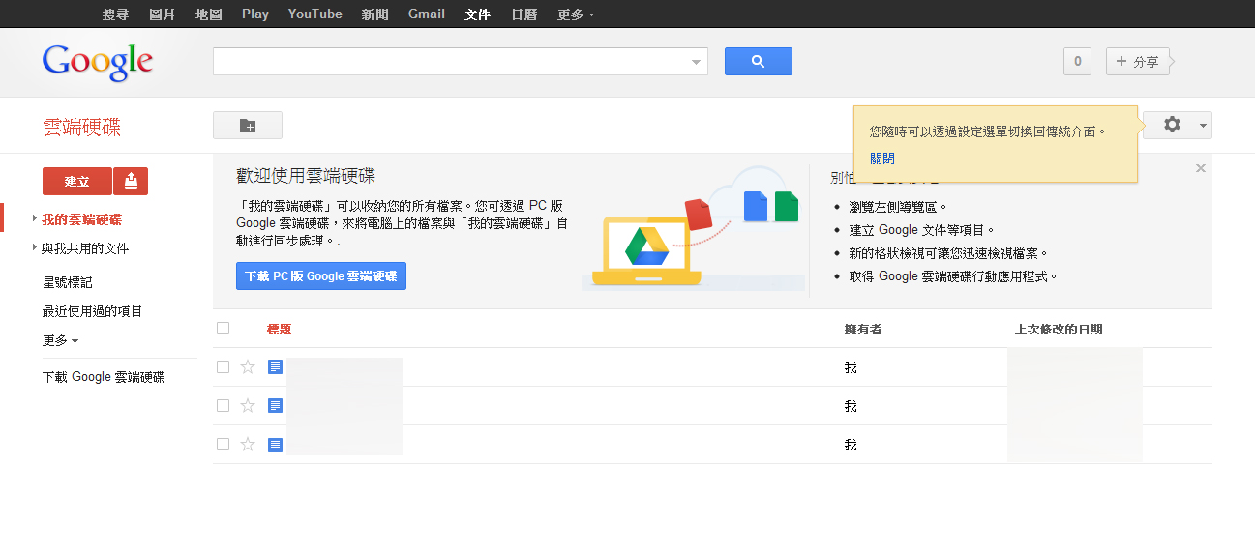1255x551 pixels.
Task: Open 日曆 in the top bar
Action: click(523, 14)
